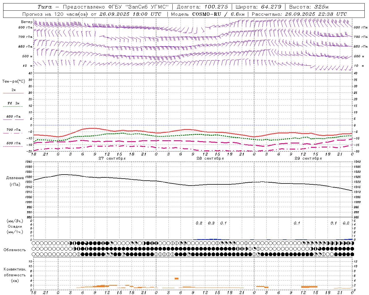Click the "Конвективн." convective cloud label
The height and width of the screenshot is (295, 369).
(15, 269)
